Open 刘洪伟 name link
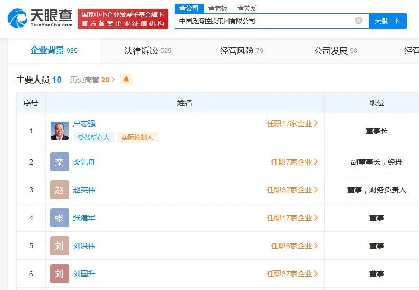This screenshot has width=419, height=290. 84,246
